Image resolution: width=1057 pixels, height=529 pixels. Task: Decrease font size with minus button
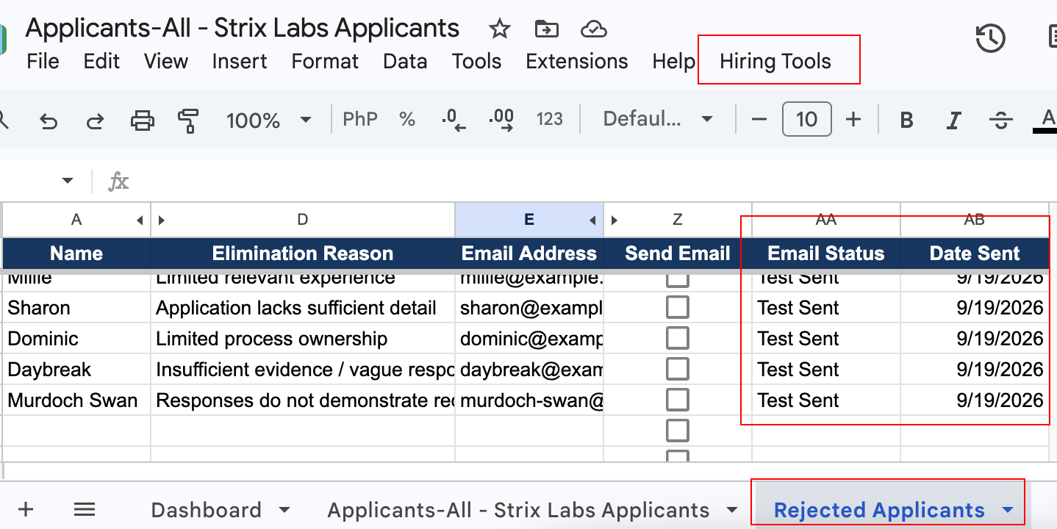759,119
